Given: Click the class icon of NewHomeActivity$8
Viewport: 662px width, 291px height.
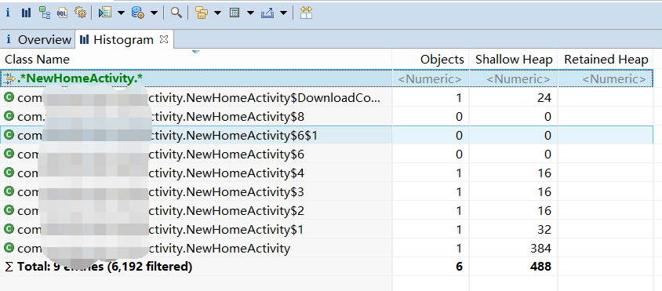Looking at the screenshot, I should click(x=9, y=116).
